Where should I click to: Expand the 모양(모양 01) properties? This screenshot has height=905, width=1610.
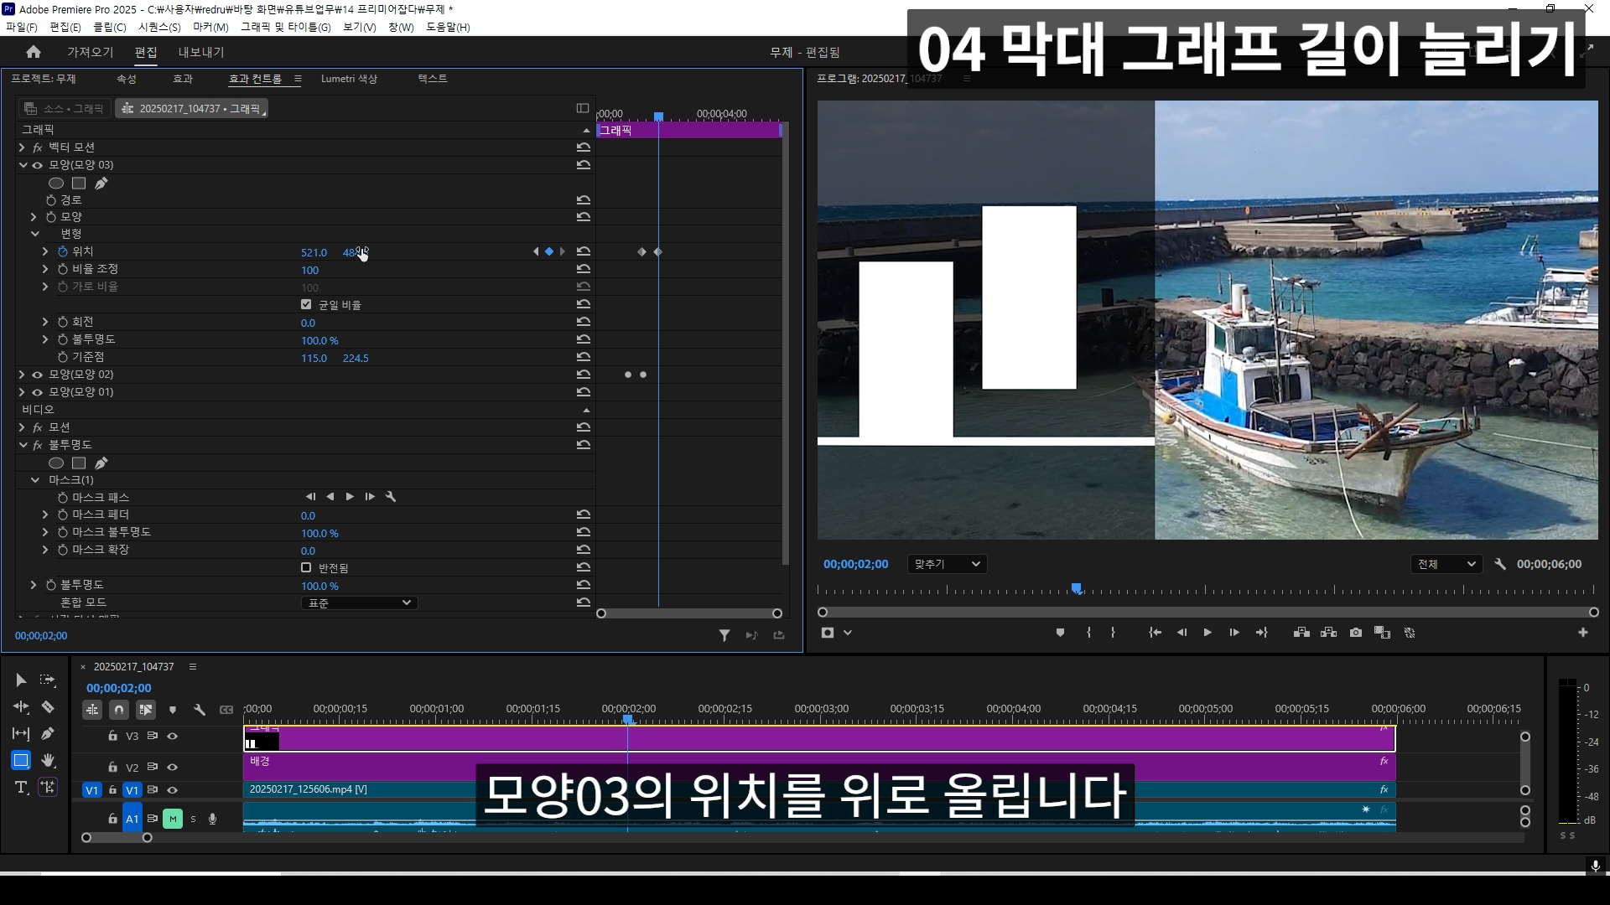[23, 392]
